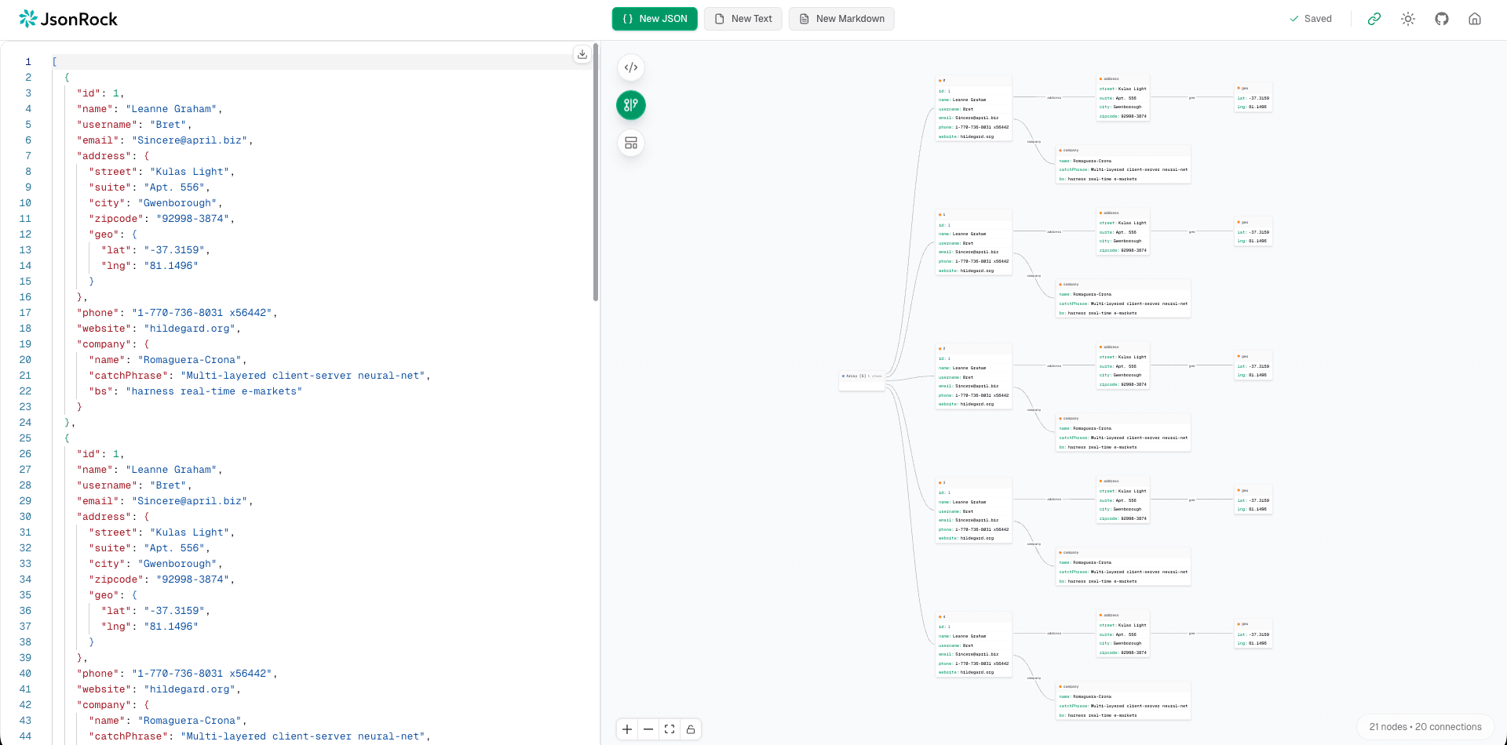Image resolution: width=1507 pixels, height=745 pixels.
Task: Click "address": { on line 7
Action: [113, 156]
